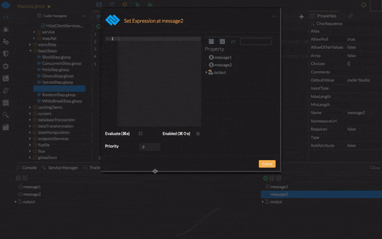Expand the asyncStep folder
Viewport: 382px width, 239px height.
(x=30, y=44)
